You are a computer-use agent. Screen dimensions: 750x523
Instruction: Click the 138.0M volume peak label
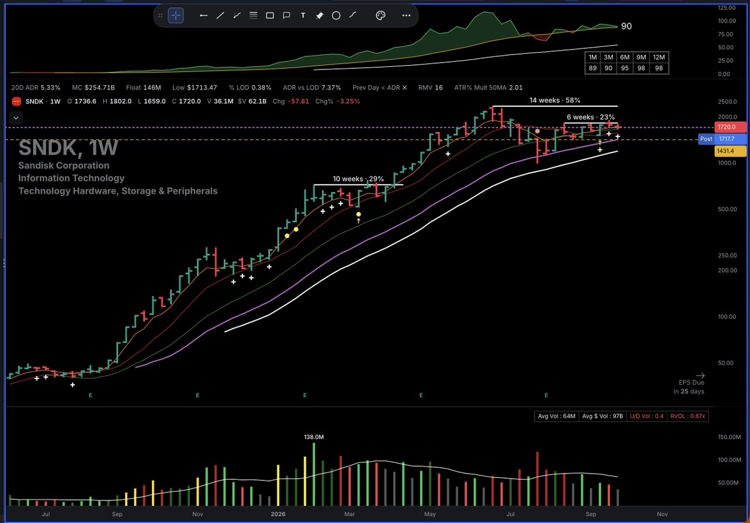pyautogui.click(x=314, y=437)
